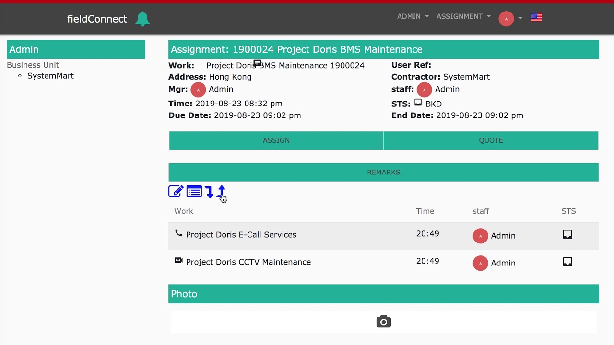Click the video camera icon for CCTV Maintenance
This screenshot has width=614, height=345.
pyautogui.click(x=178, y=260)
